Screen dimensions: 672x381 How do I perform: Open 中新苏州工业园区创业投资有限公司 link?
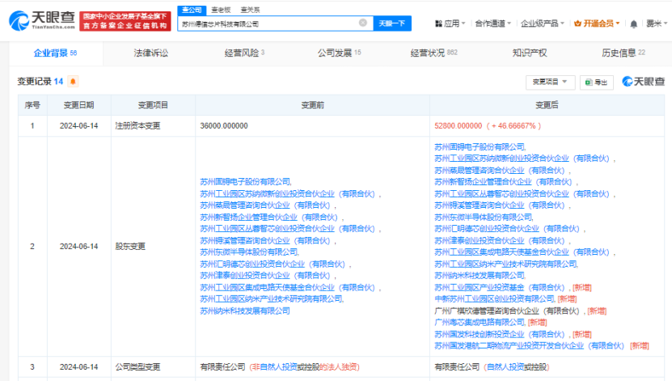494,299
